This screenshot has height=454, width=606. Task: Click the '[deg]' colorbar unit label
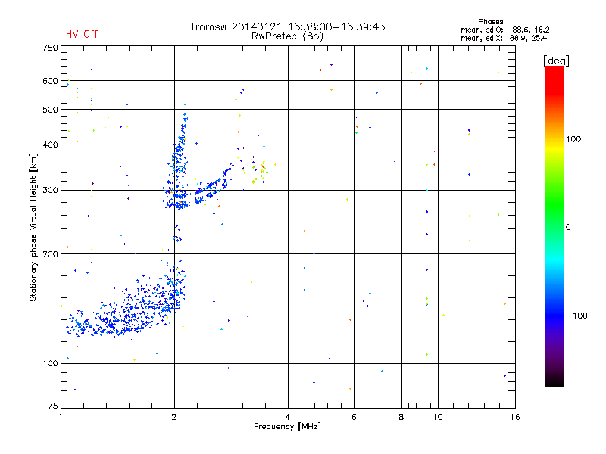(556, 61)
